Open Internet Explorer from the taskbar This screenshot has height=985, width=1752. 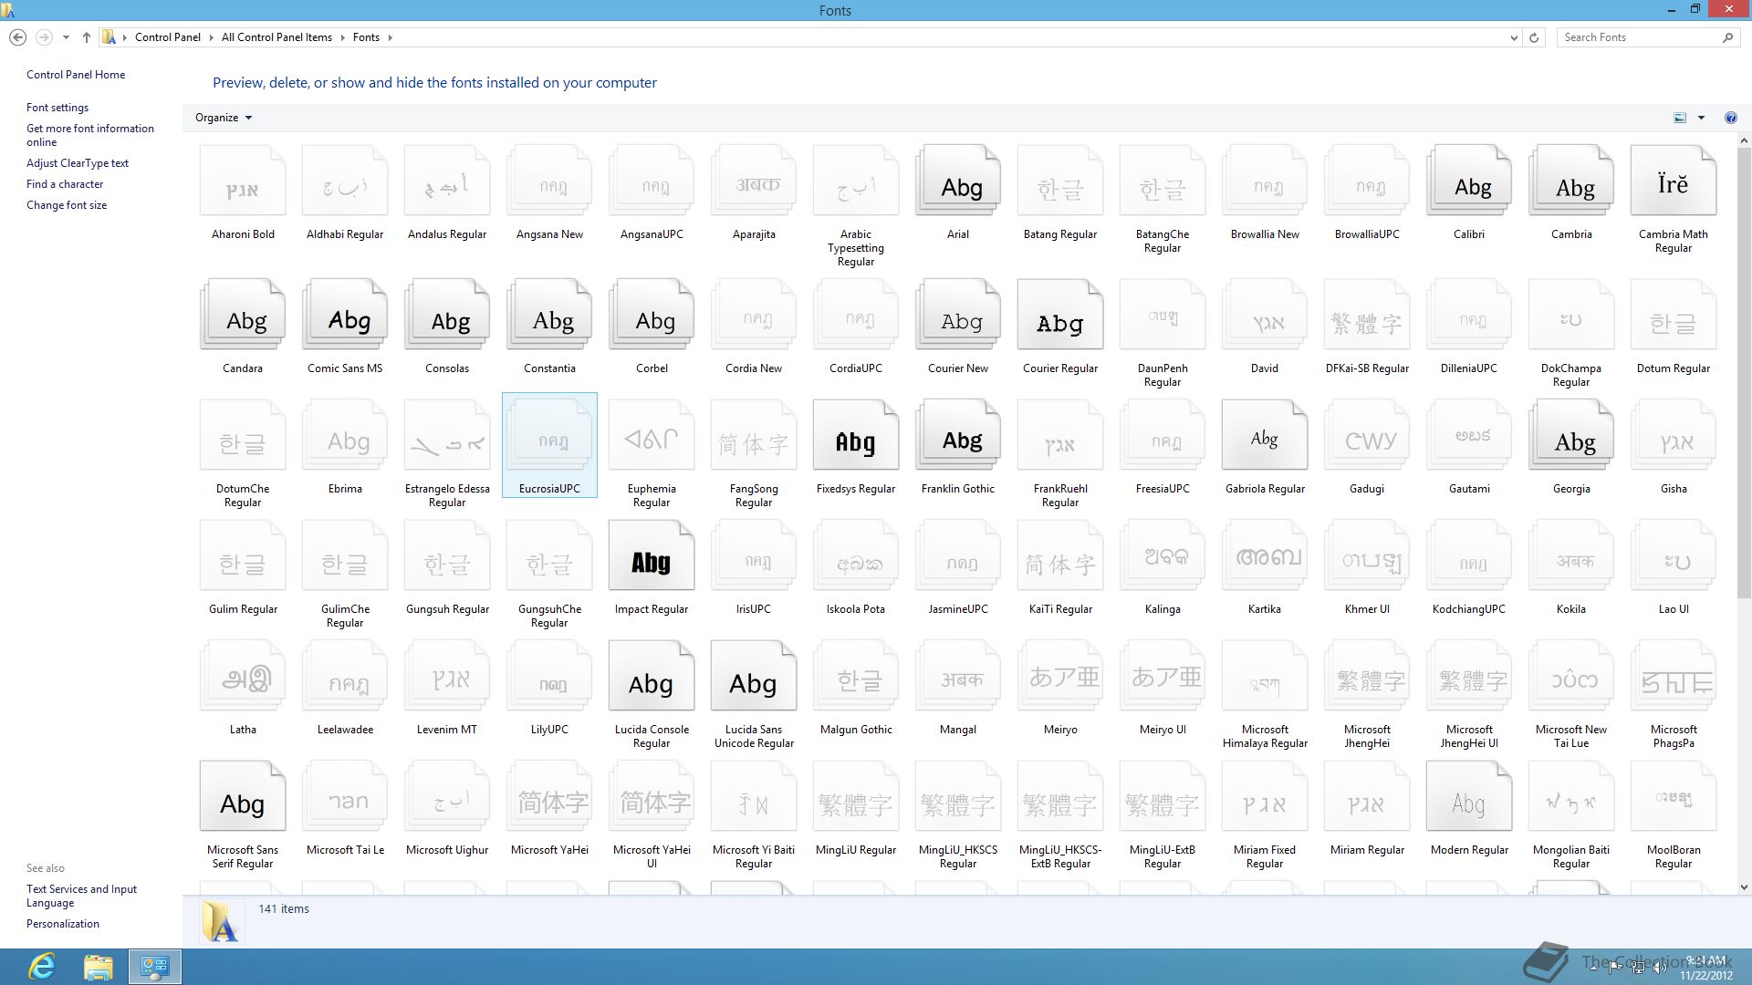[42, 967]
